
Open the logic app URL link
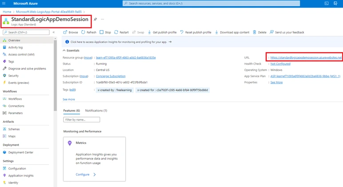[x=306, y=58]
